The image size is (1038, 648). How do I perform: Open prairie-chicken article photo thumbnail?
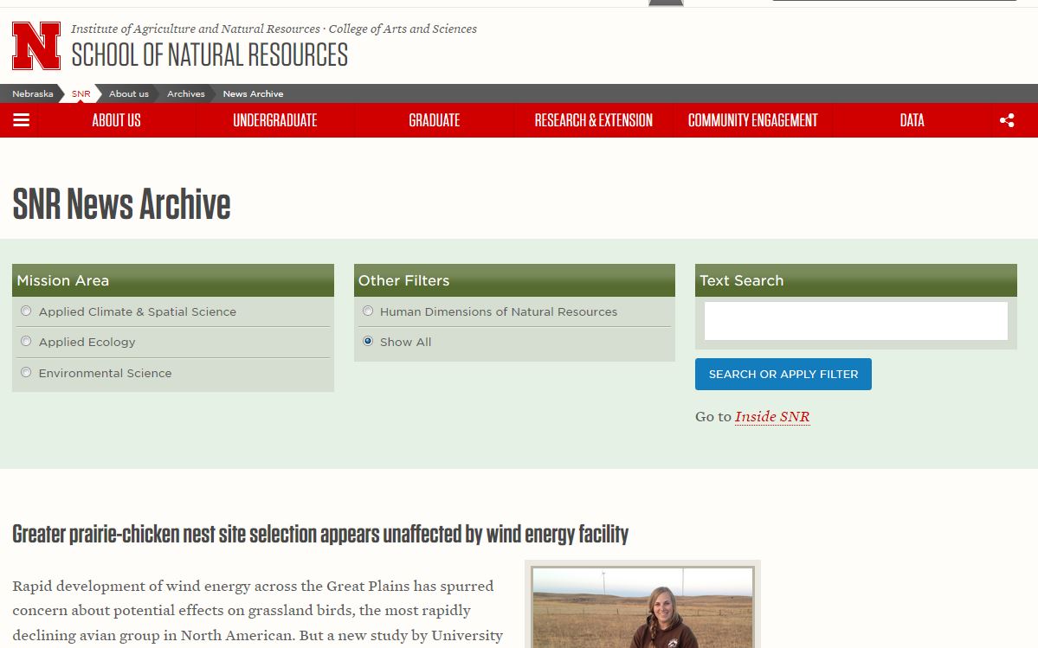coord(641,606)
